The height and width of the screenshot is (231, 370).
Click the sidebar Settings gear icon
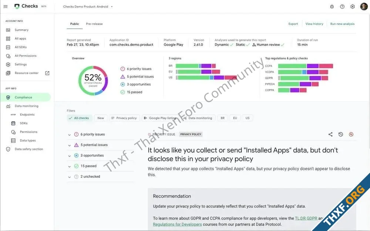(x=8, y=65)
